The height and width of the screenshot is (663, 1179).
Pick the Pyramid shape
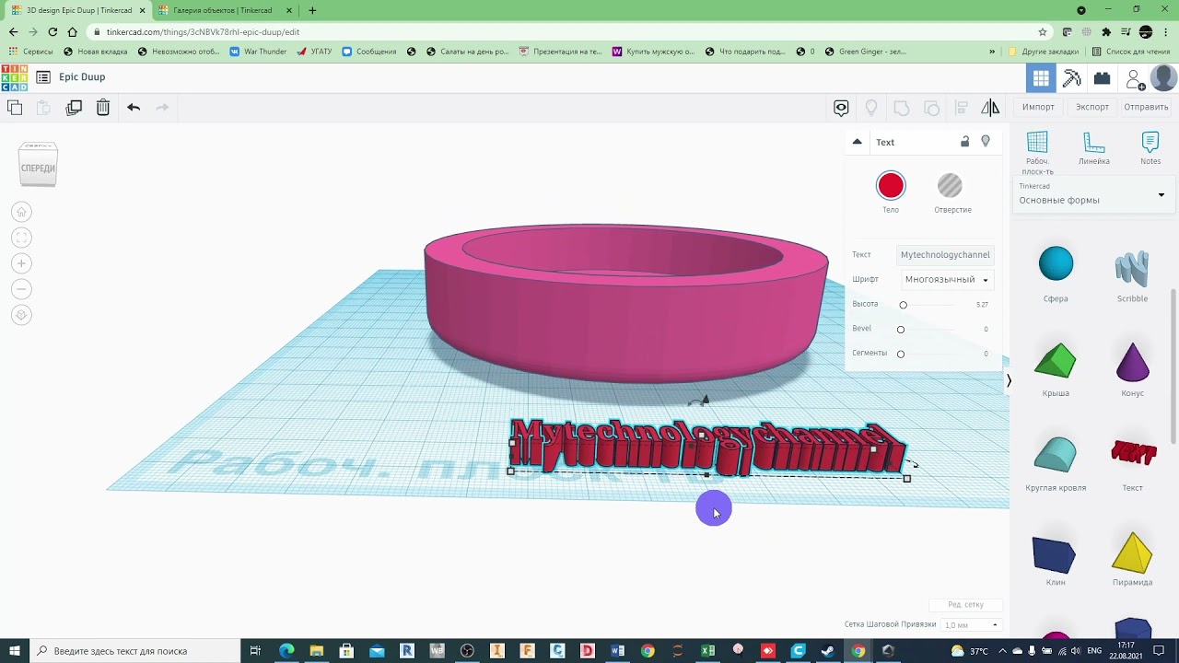[x=1132, y=558]
